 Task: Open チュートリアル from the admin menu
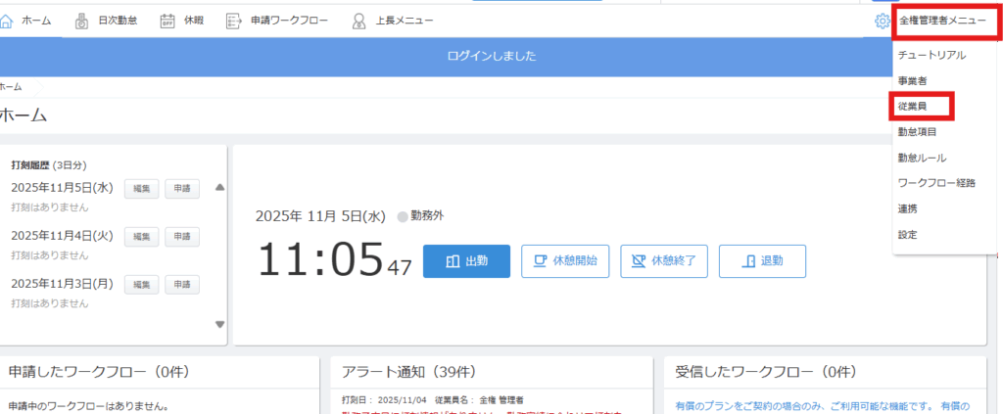click(931, 55)
